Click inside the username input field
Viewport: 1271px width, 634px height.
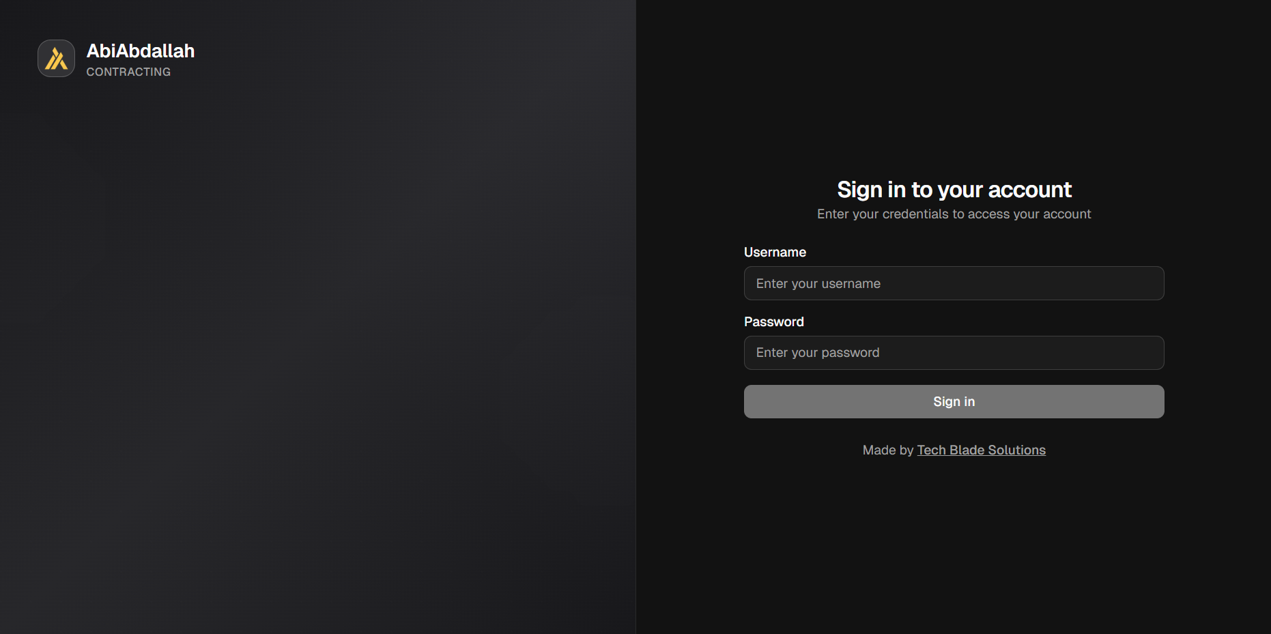(x=954, y=283)
